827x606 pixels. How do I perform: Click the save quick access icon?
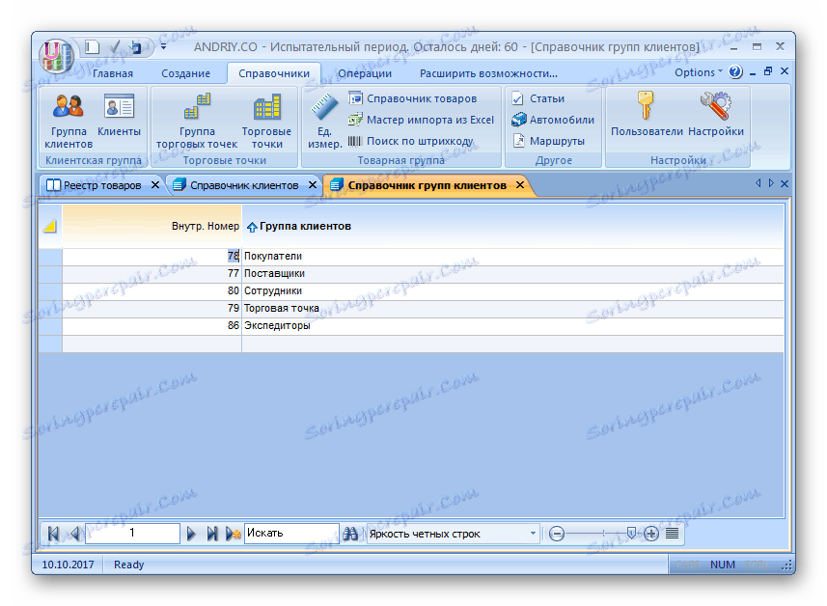135,47
